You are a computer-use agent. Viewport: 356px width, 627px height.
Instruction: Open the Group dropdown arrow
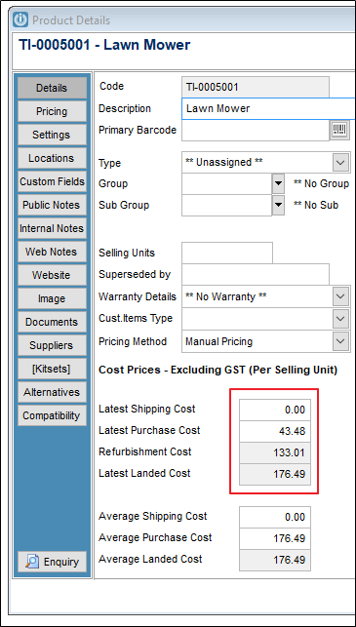278,184
